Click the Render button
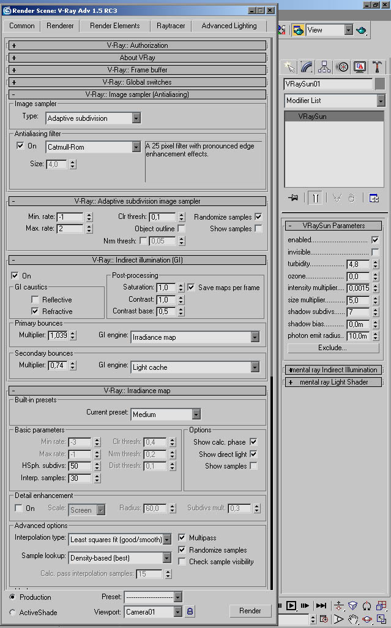This screenshot has height=628, width=391. point(250,611)
